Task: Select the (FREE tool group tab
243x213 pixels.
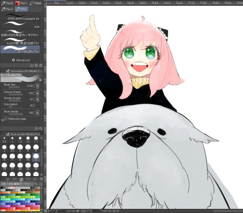Action: (21, 9)
